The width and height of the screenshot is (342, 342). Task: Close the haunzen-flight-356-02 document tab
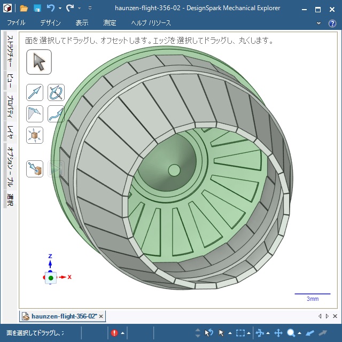(101, 316)
